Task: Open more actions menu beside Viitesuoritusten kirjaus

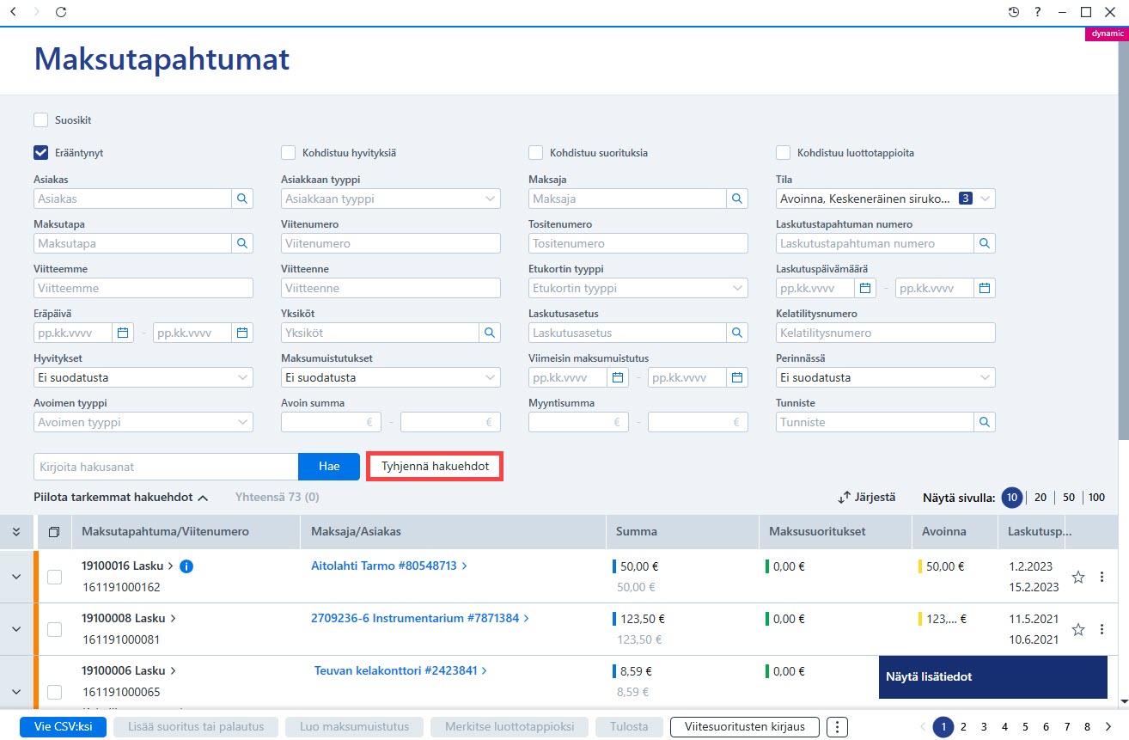Action: pyautogui.click(x=837, y=726)
